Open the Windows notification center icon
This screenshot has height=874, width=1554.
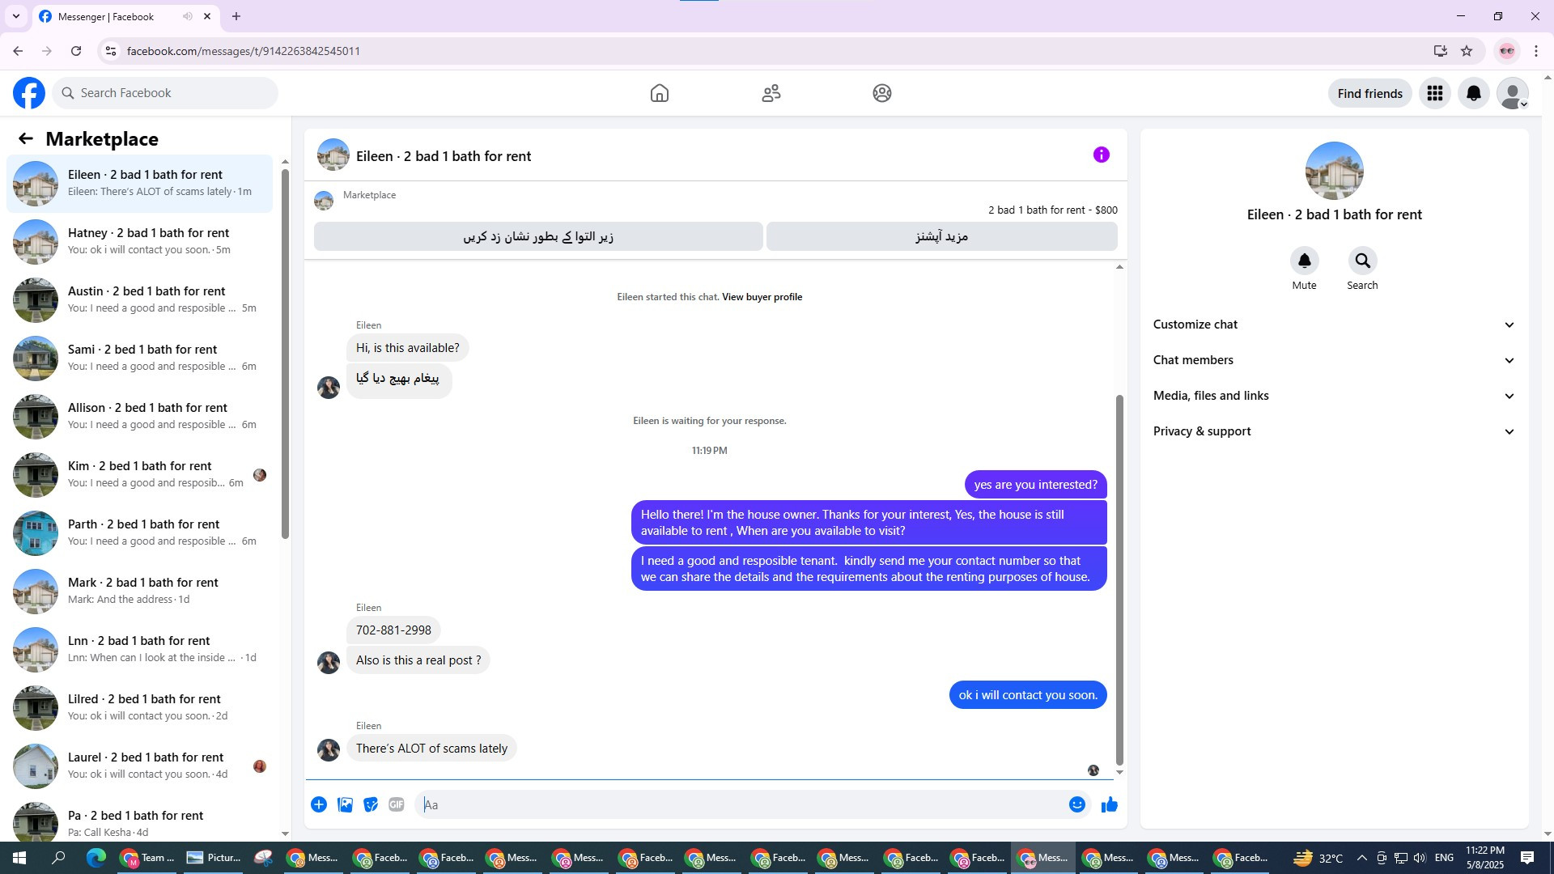pyautogui.click(x=1527, y=858)
